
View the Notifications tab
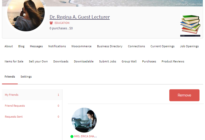pyautogui.click(x=57, y=46)
